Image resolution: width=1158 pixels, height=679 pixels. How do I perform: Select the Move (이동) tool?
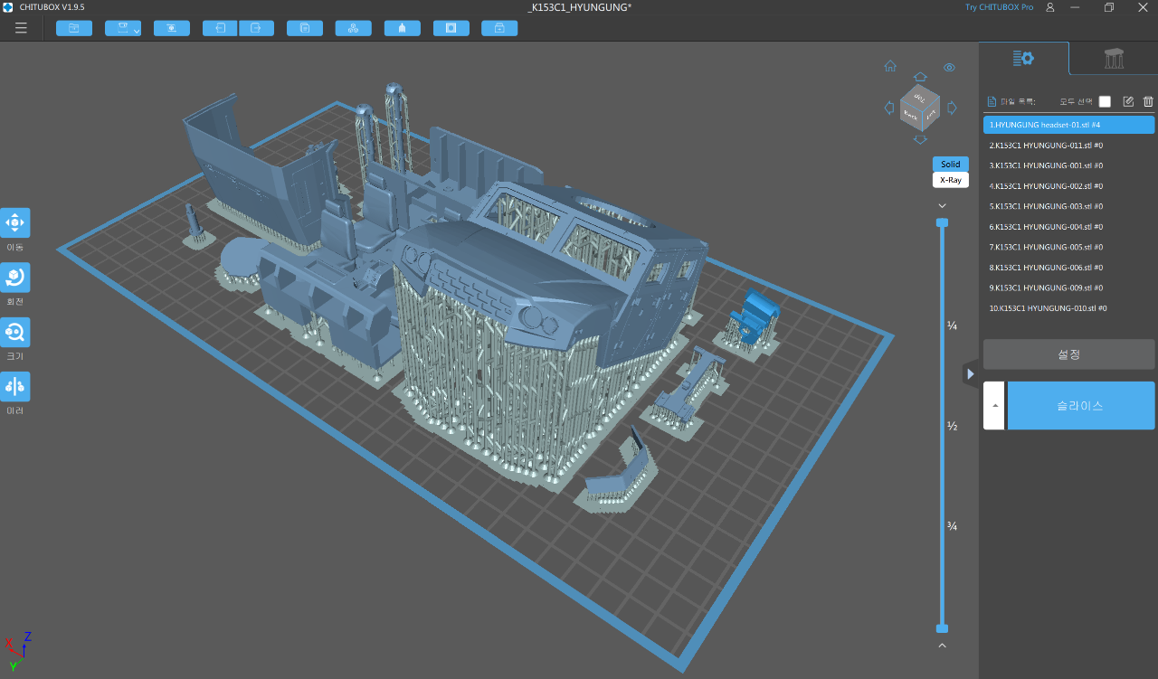[x=15, y=222]
